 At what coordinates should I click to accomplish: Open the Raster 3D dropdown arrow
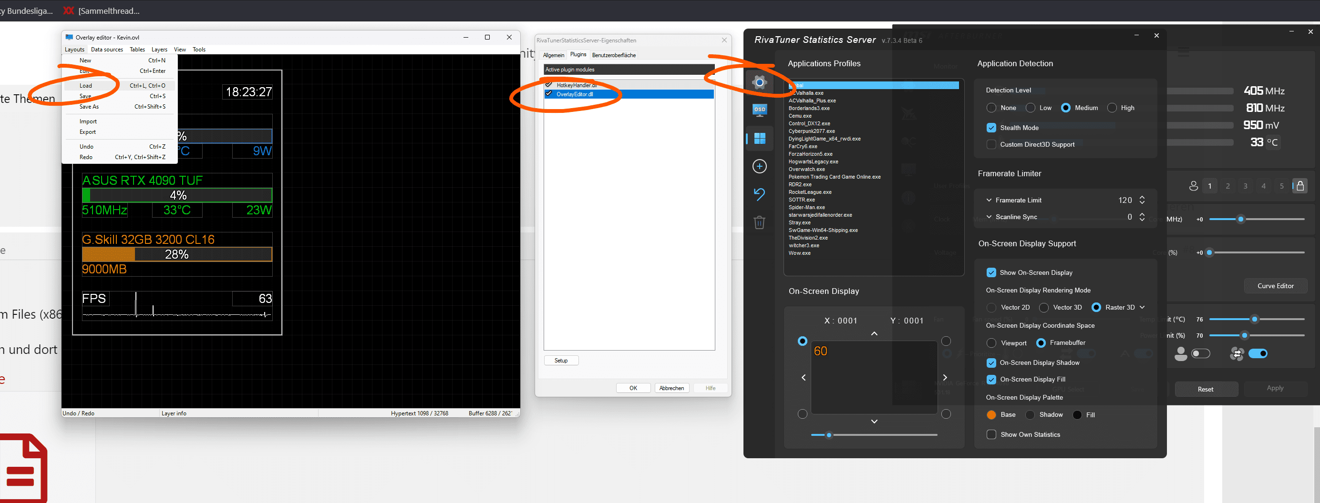pyautogui.click(x=1142, y=308)
